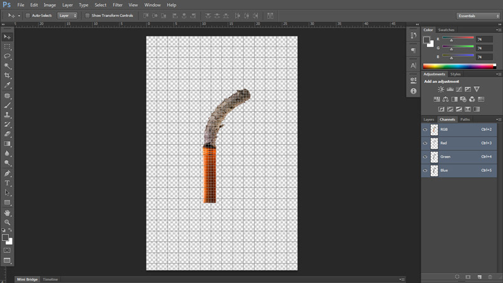
Task: Select the Rectangular Marquee tool
Action: pos(8,47)
